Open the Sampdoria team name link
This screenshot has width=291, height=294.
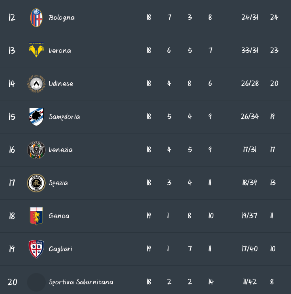pyautogui.click(x=64, y=117)
